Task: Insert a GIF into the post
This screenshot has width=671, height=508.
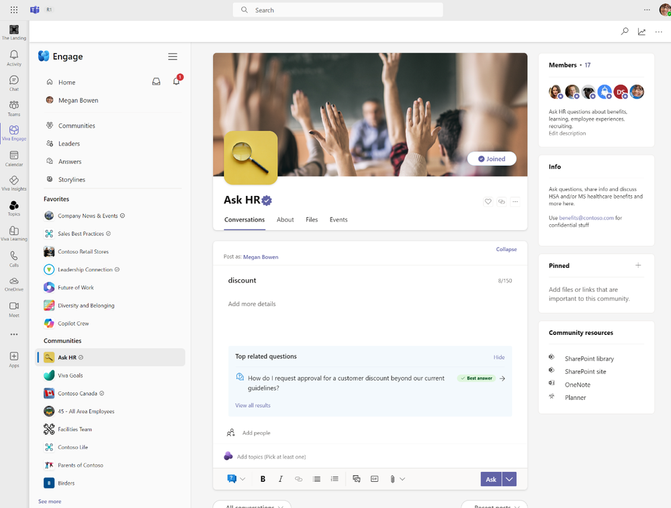Action: coord(374,479)
